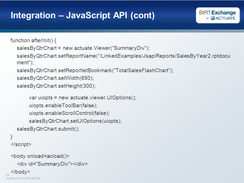The image size is (244, 183).
Task: Click the slide title Integration – JavaScript API
Action: click(x=83, y=15)
